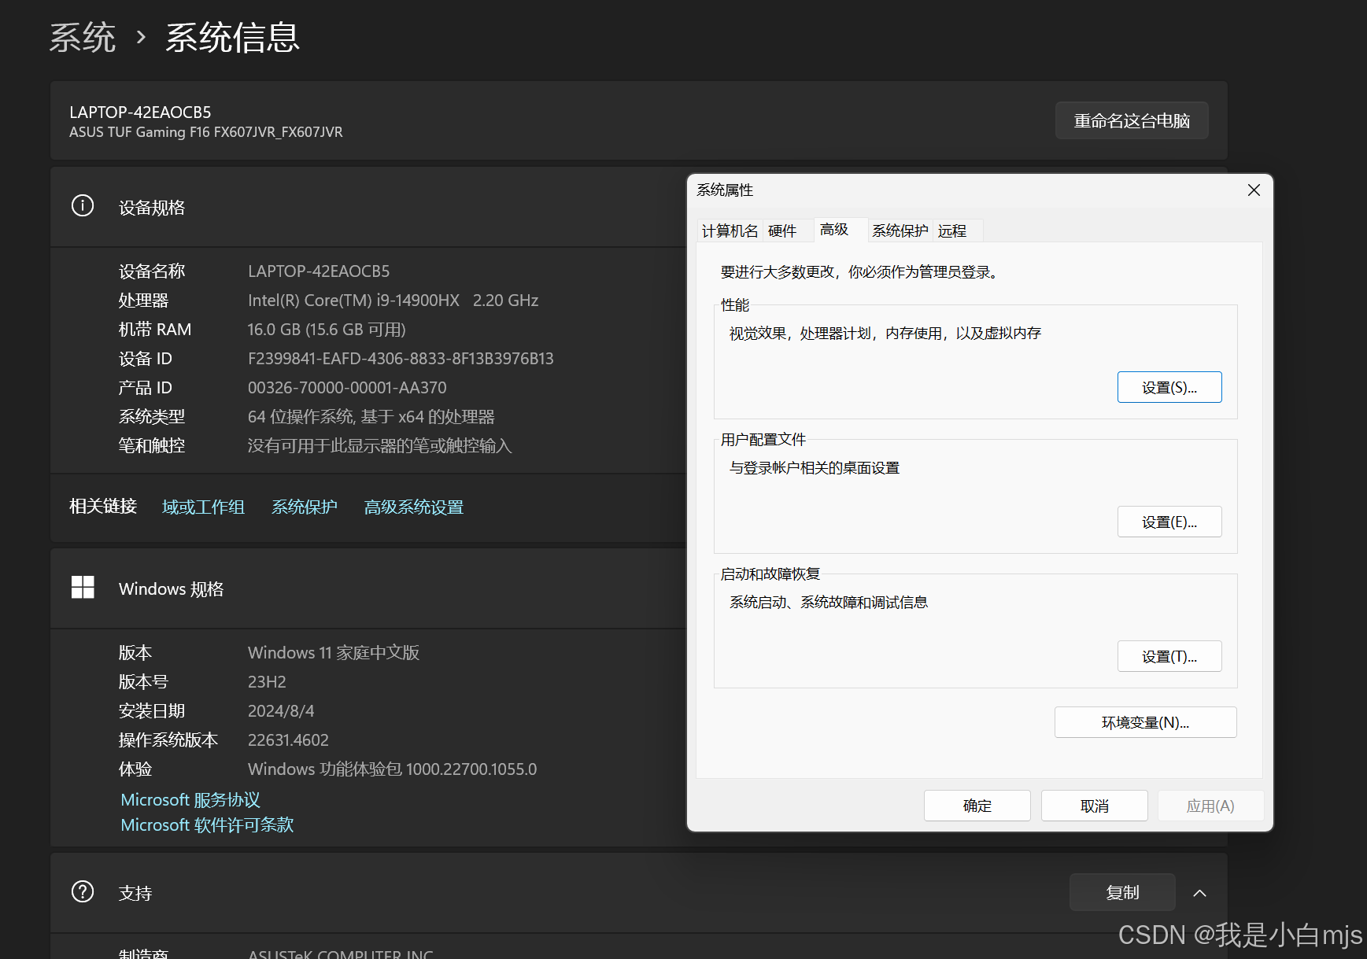The height and width of the screenshot is (959, 1367).
Task: Open the 域或工作组 link
Action: click(x=203, y=507)
